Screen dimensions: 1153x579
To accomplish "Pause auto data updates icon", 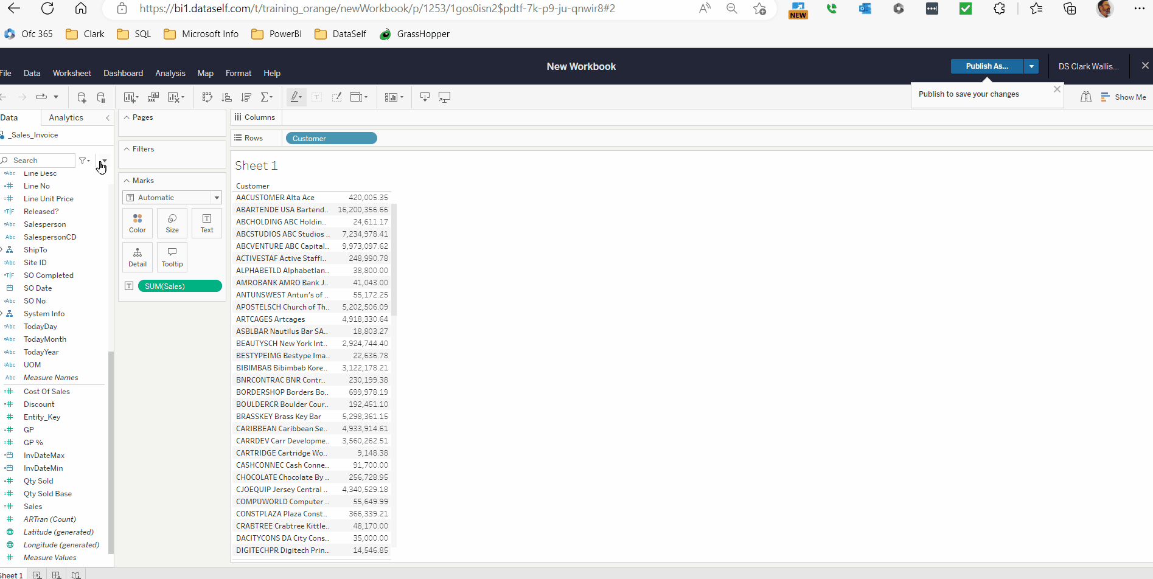I will 101,97.
